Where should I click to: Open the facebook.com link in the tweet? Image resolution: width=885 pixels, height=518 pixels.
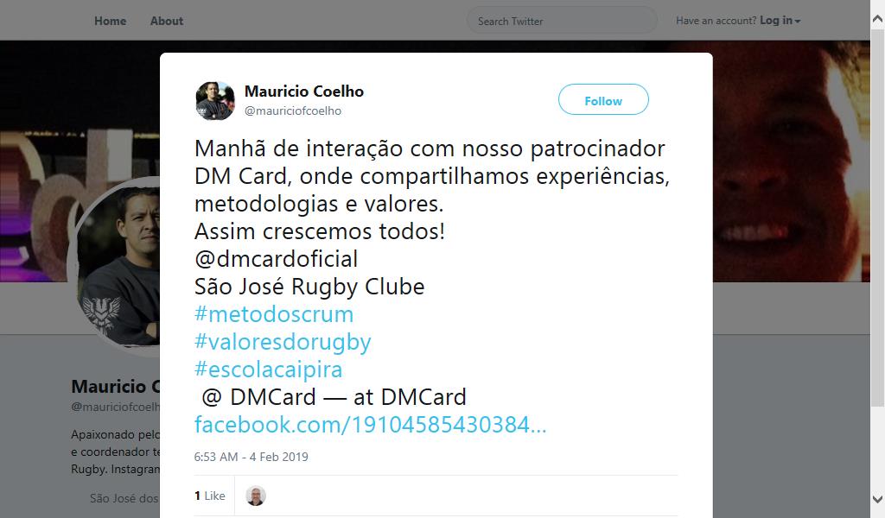tap(370, 425)
